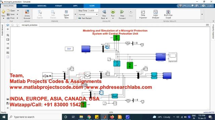This screenshot has height=120, width=215.
Task: Expand the Open dropdown arrow
Action: [18, 11]
